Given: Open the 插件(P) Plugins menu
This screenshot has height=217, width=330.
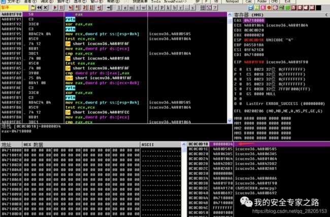Looking at the screenshot, I should (x=63, y=1).
